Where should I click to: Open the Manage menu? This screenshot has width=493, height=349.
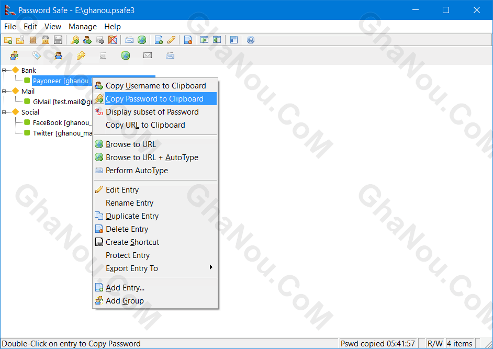tap(82, 27)
